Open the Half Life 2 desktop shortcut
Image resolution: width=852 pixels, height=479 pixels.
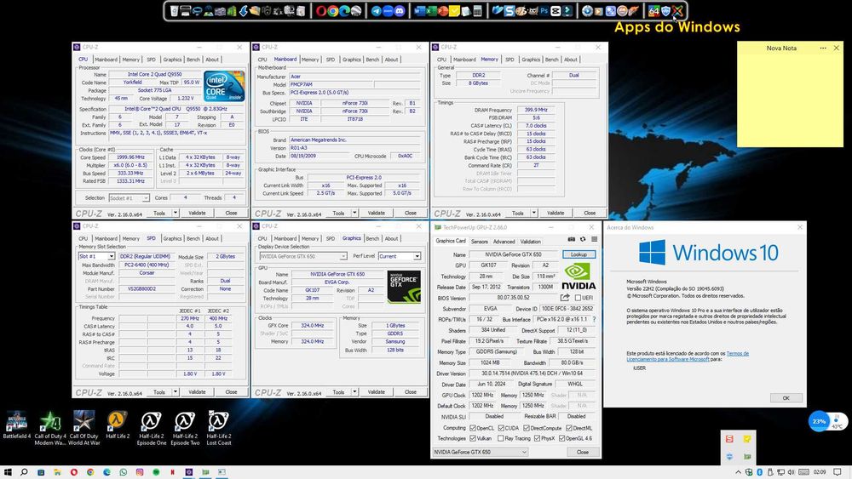118,425
